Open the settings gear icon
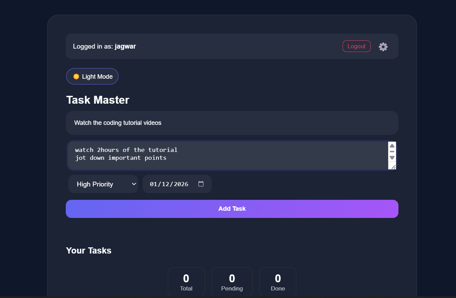 383,47
